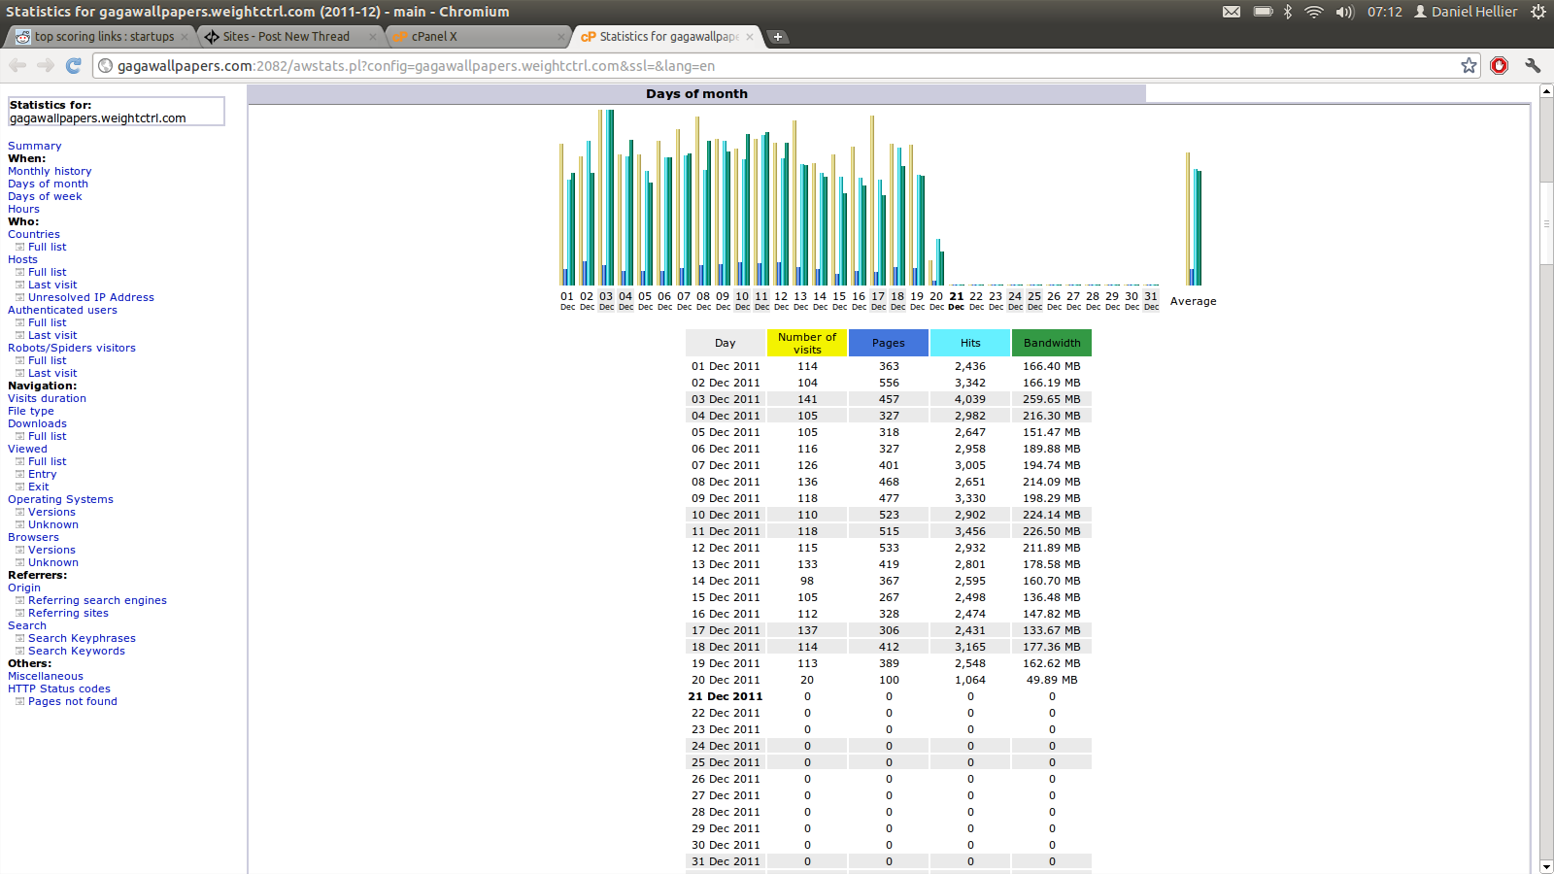Screen dimensions: 1554x874
Task: Go back with the back arrow
Action: click(17, 65)
